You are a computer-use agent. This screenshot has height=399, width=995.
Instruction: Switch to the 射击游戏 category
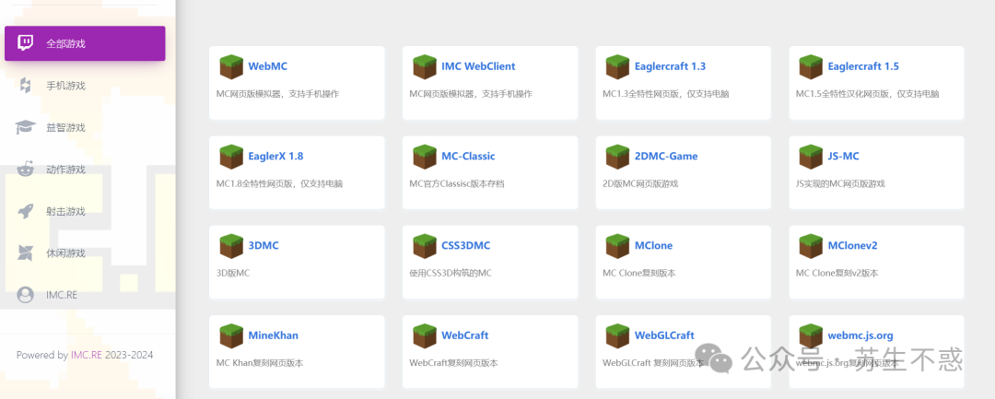click(85, 211)
